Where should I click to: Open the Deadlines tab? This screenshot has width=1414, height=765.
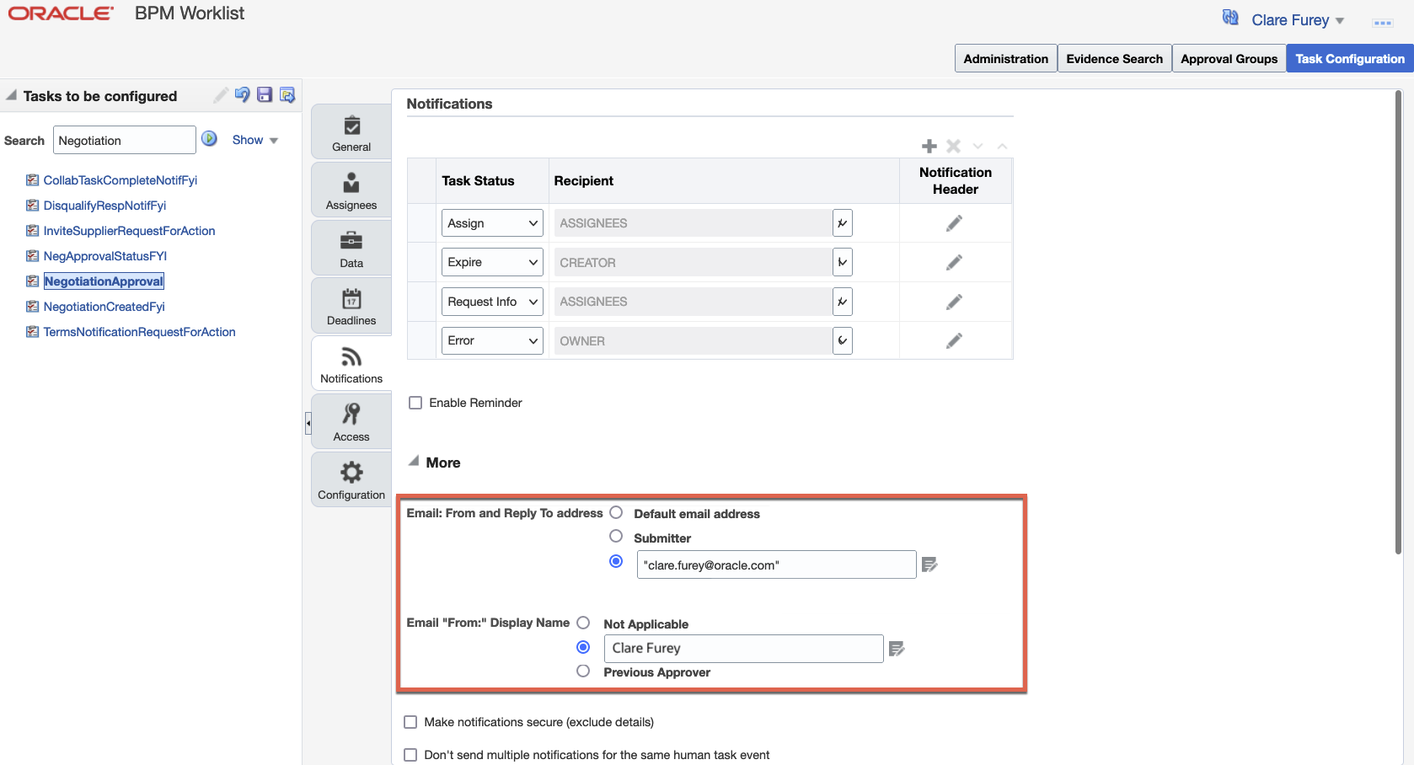(351, 306)
